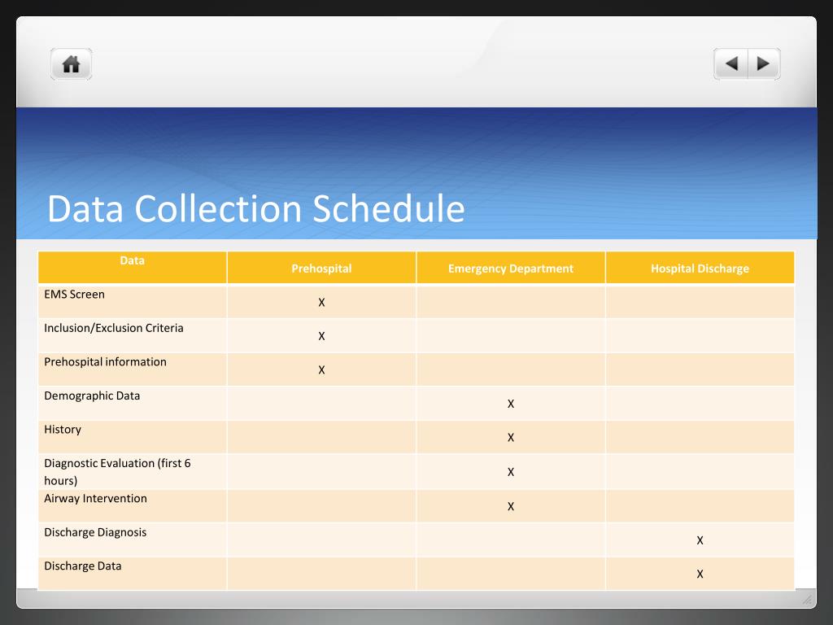Click the Inclusion/Exclusion Criteria row label

click(114, 328)
